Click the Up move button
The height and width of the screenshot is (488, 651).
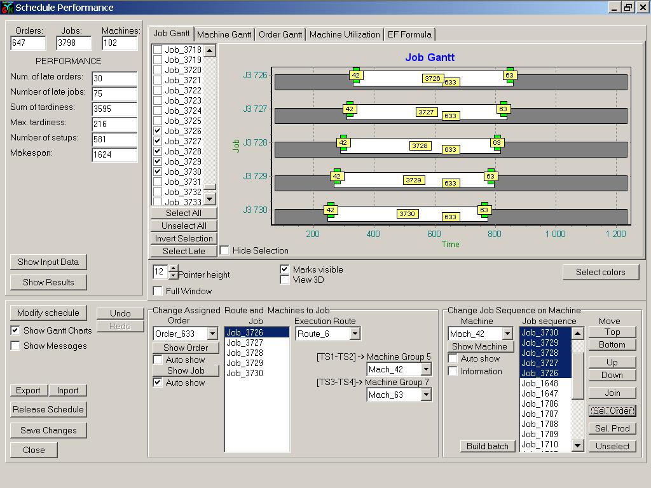(x=612, y=362)
